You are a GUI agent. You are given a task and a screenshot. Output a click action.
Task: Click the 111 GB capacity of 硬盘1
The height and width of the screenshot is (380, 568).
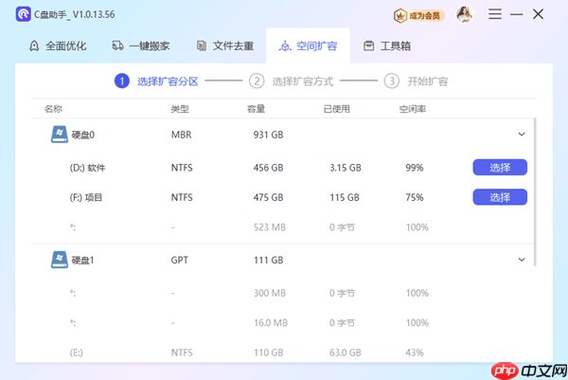[269, 261]
